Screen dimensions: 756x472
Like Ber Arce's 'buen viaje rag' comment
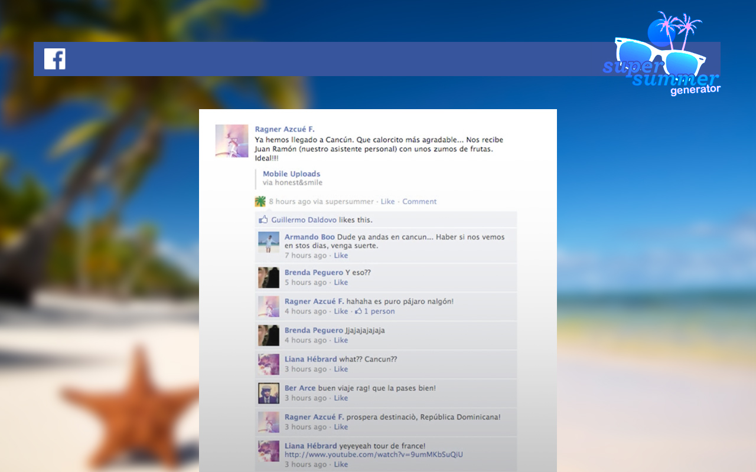(x=341, y=398)
